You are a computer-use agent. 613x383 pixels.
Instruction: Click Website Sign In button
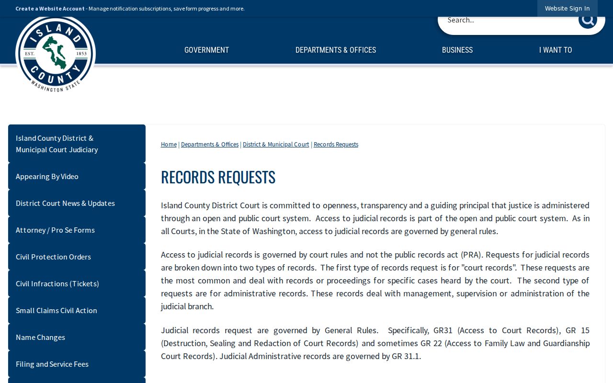(x=568, y=9)
